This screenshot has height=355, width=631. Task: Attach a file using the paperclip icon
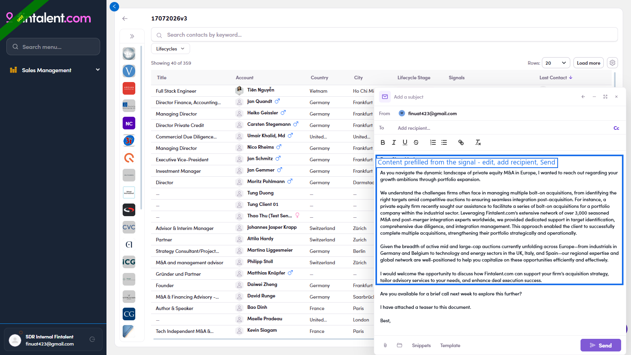pos(385,345)
